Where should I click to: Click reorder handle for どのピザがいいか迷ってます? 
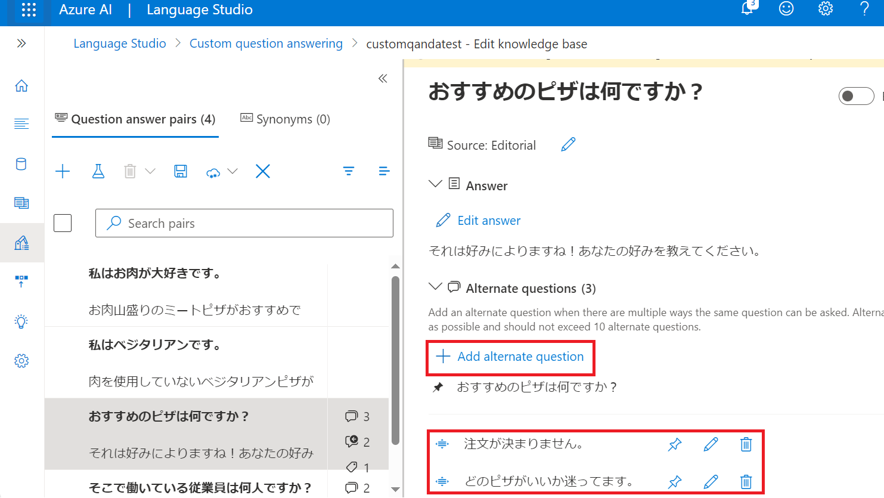pos(442,481)
